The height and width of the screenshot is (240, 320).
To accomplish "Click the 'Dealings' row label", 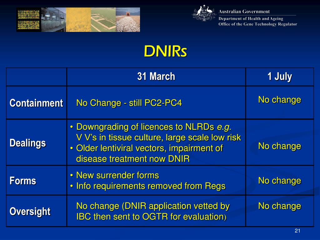I will coord(27,143).
